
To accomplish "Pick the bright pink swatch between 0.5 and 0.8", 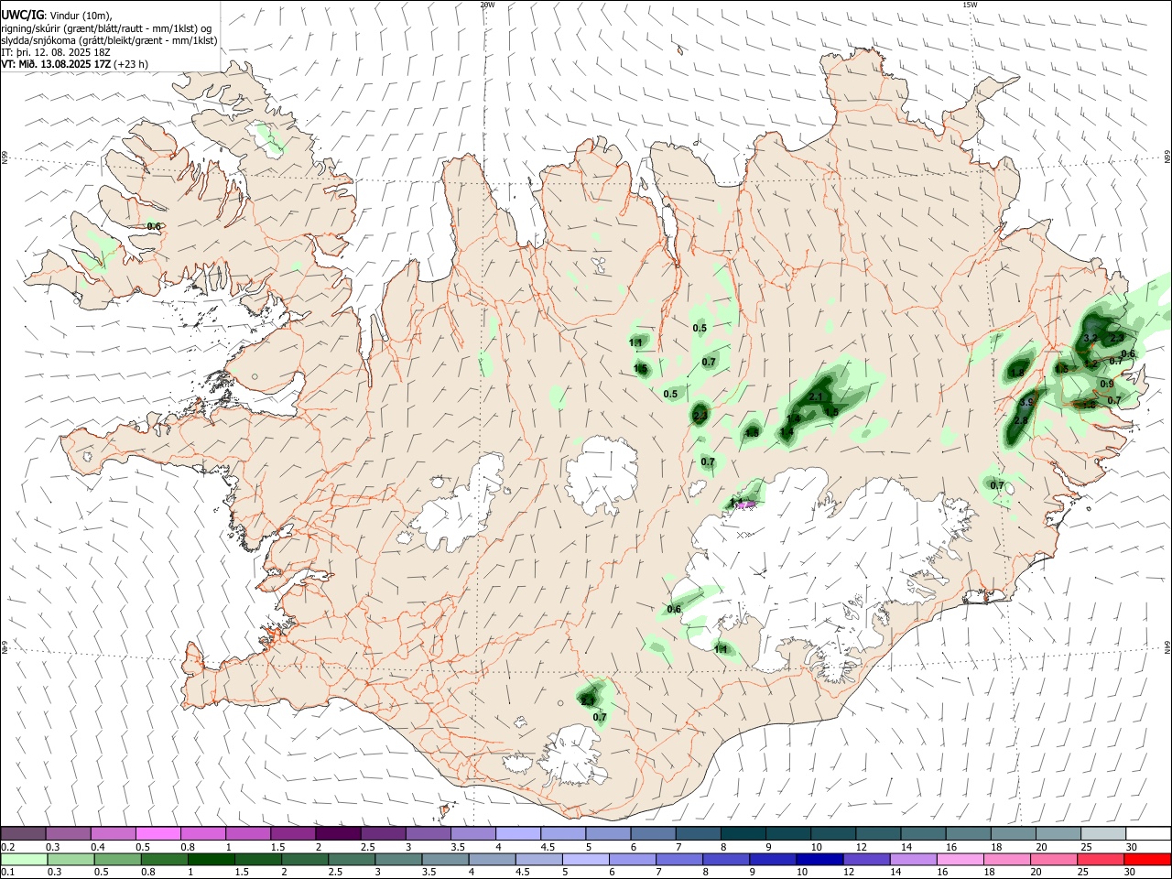I will (158, 833).
